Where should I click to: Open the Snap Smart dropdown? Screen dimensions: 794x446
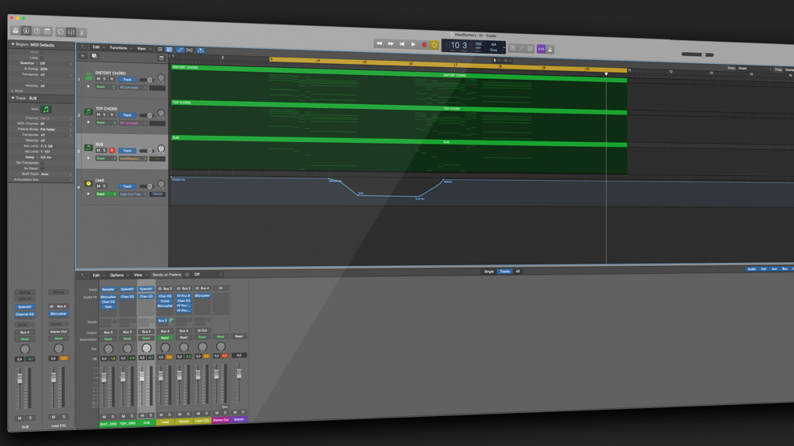click(754, 68)
